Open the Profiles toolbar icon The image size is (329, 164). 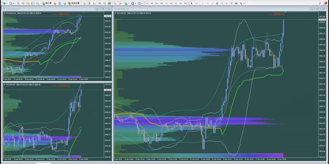11,3
